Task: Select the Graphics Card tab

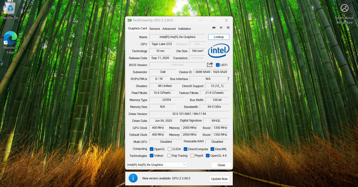Action: pyautogui.click(x=137, y=28)
